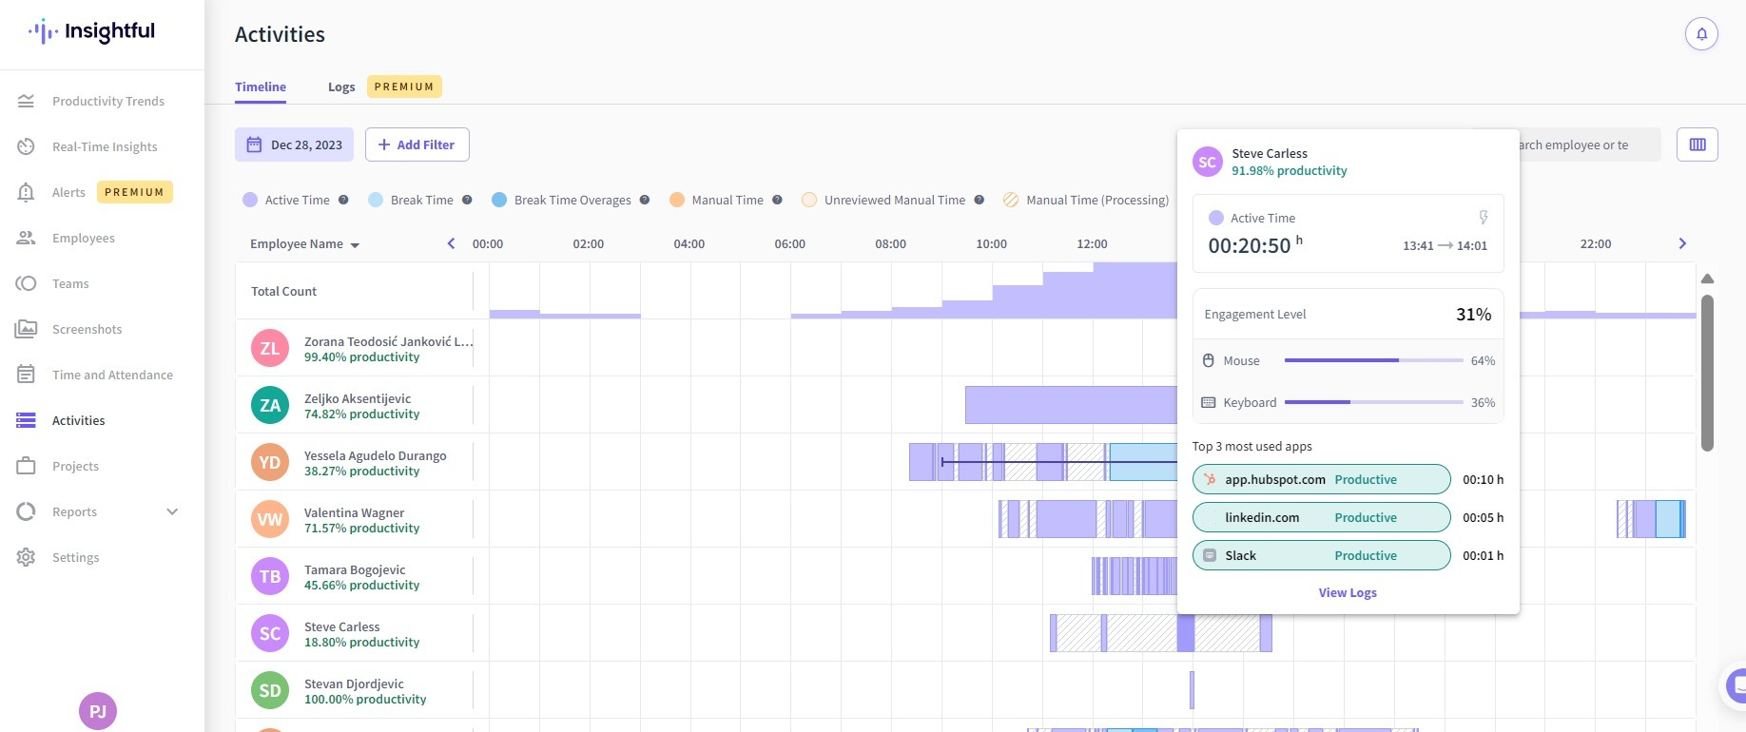Move timeline backward with left arrow
The image size is (1746, 732).
click(451, 243)
